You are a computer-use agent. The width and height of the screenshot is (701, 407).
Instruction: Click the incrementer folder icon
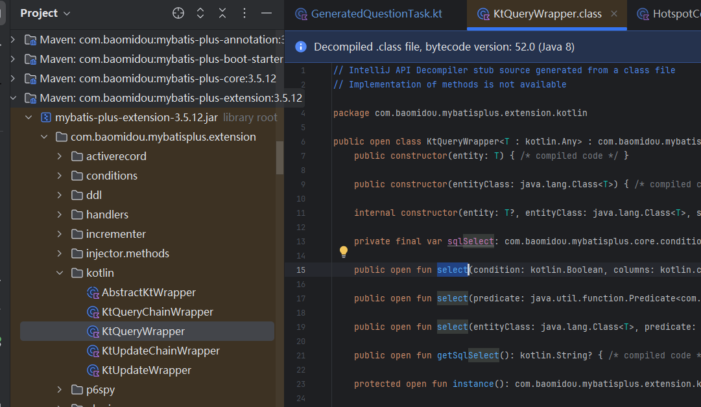(x=77, y=234)
